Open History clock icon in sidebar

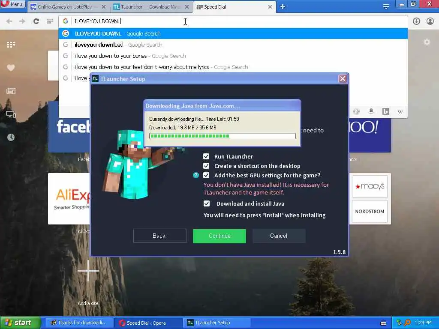point(11,138)
